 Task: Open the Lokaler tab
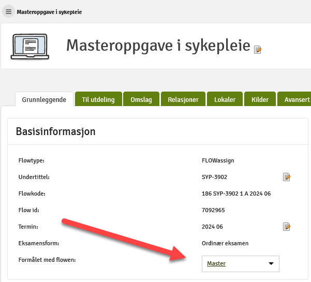pyautogui.click(x=225, y=100)
